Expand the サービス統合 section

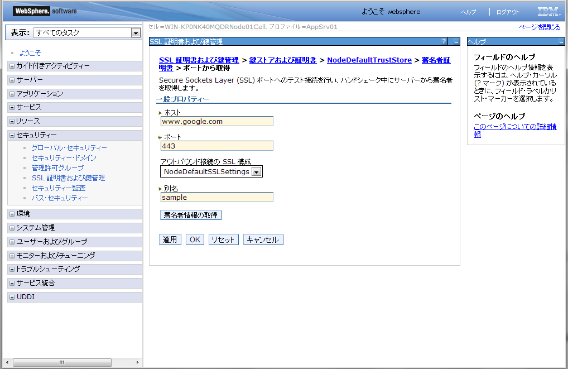12,283
